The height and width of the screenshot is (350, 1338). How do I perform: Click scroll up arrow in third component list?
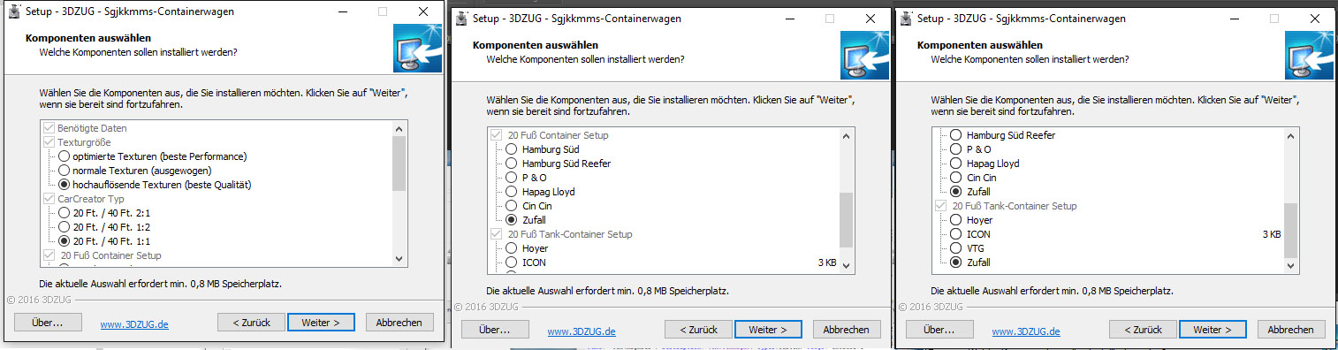point(1292,135)
